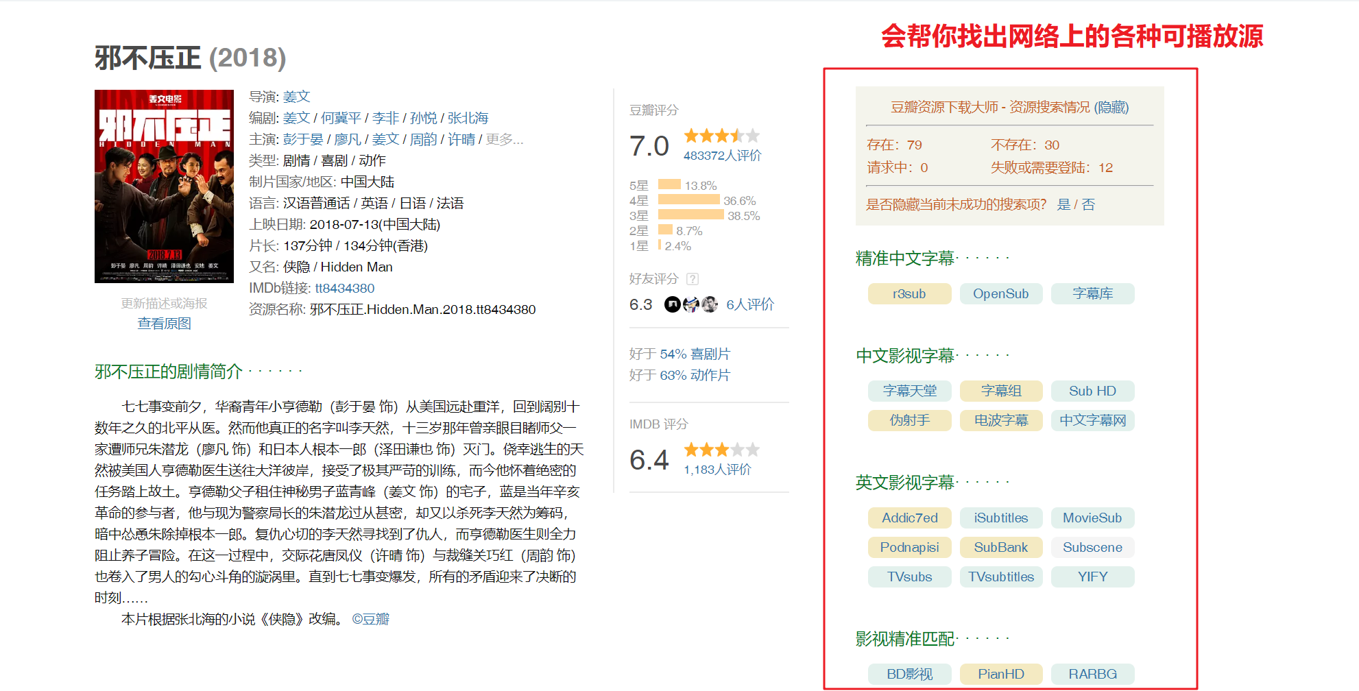
Task: Click the Subscene English subtitle button
Action: [x=1092, y=547]
